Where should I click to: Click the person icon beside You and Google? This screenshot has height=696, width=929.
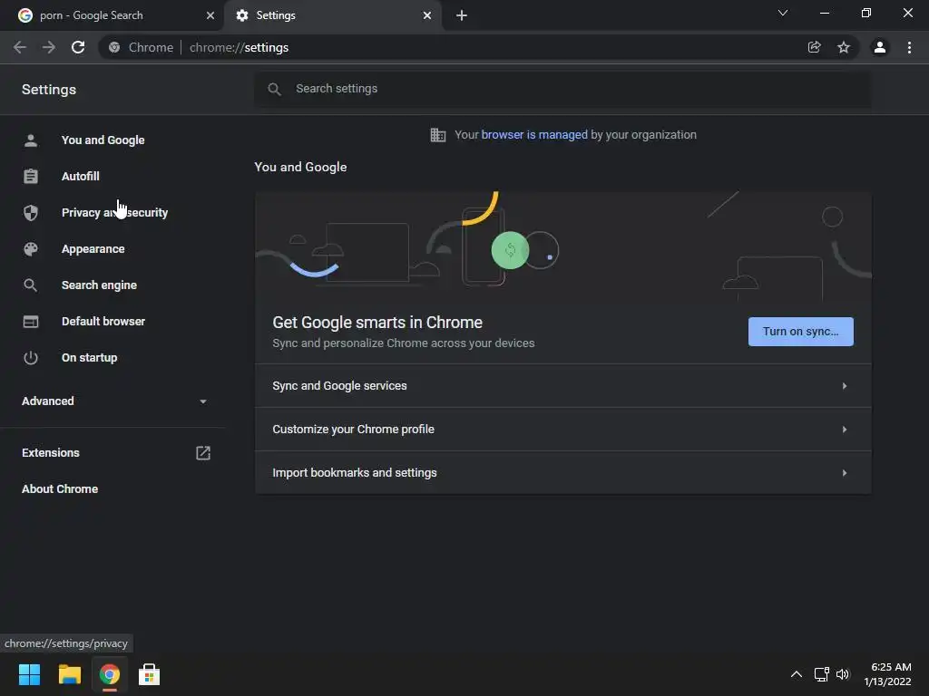click(31, 140)
